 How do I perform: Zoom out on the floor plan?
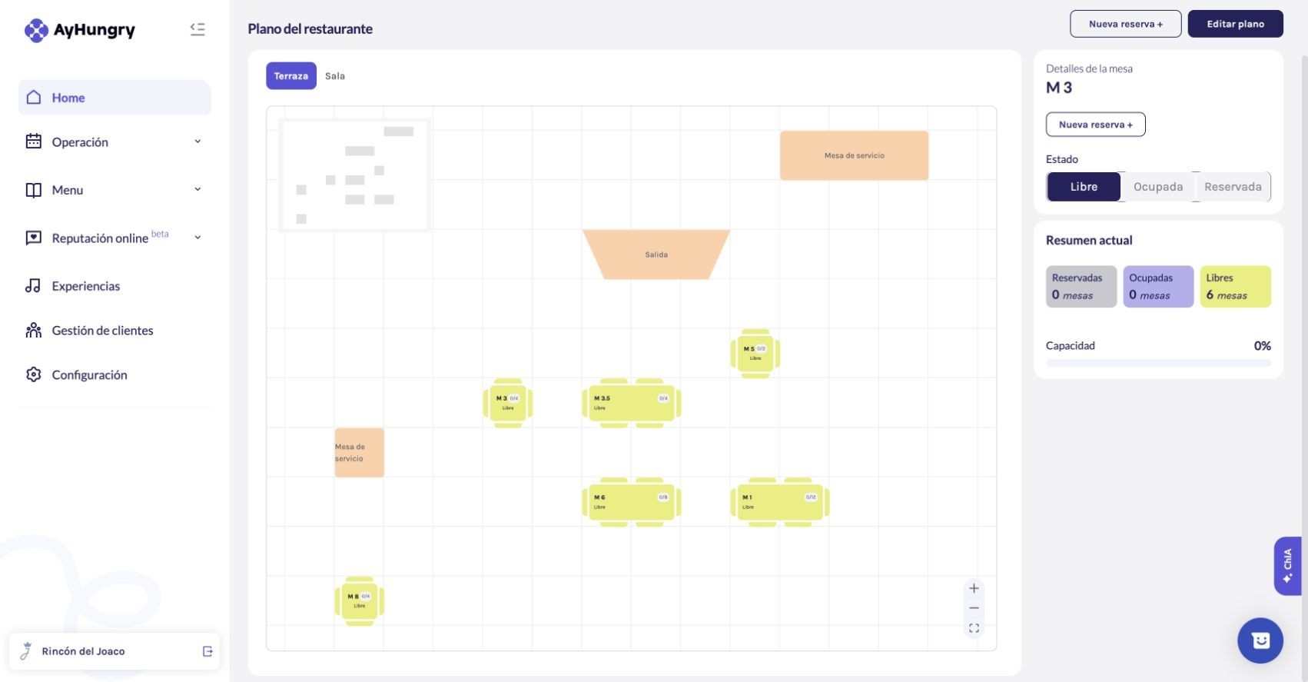[974, 608]
